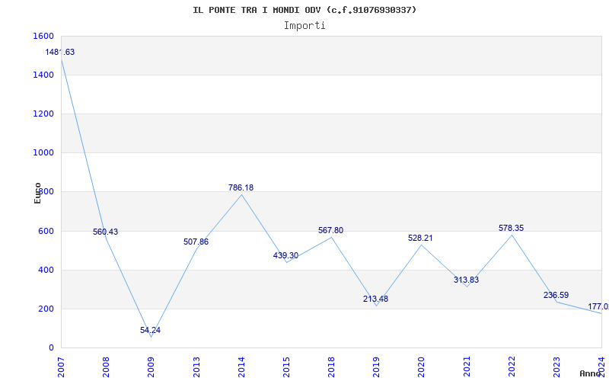Click the Anno x-axis title
The width and height of the screenshot is (609, 381).
[x=590, y=373]
